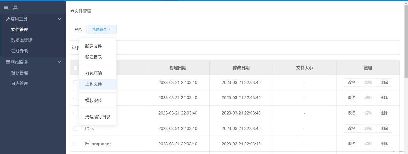Click the wrench icon beside 常用工具
Screen dimensions: 408x154
point(8,19)
